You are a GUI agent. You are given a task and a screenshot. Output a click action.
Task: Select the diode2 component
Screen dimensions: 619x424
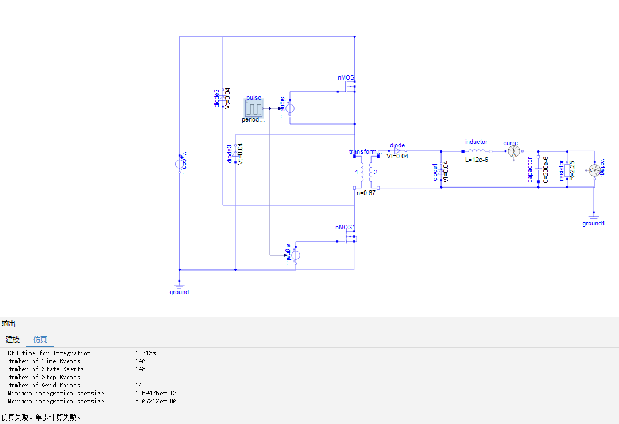coord(223,98)
